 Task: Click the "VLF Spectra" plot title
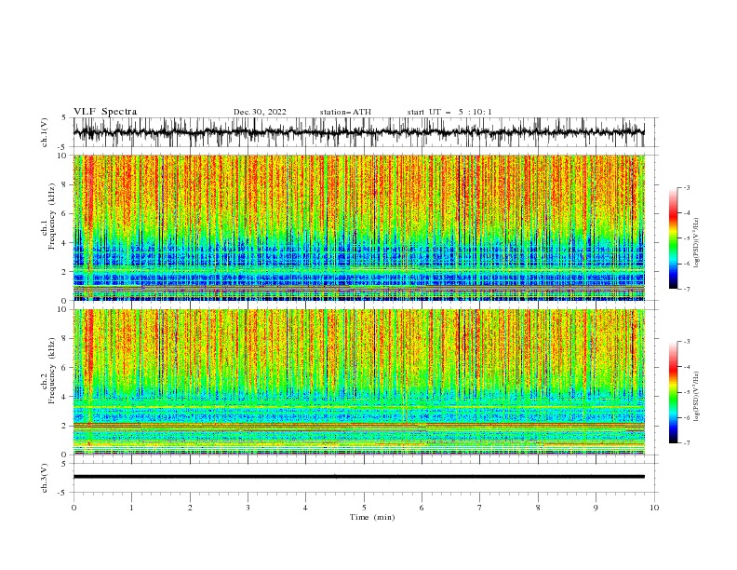(105, 112)
